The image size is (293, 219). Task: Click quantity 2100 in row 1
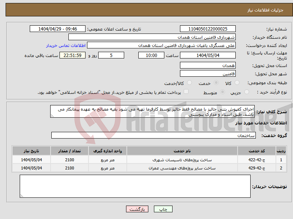[x=70, y=160]
